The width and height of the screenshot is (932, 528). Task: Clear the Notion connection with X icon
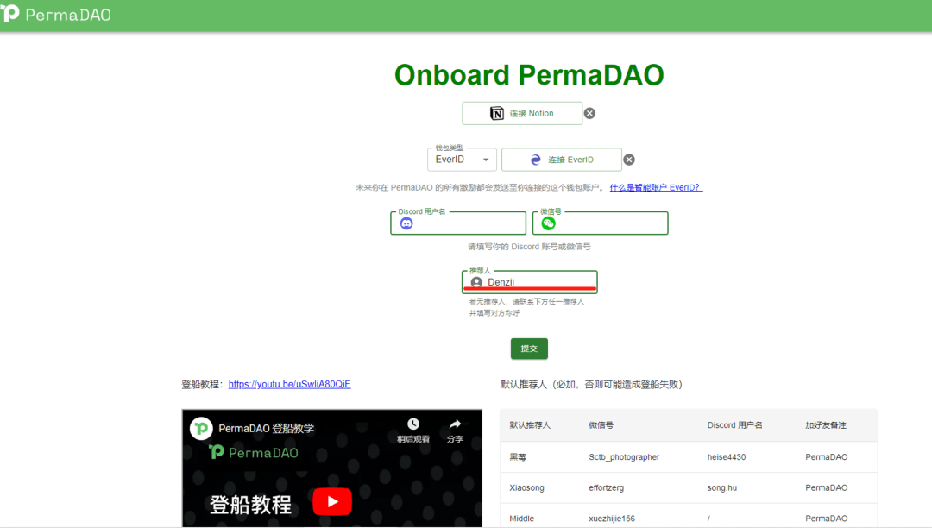coord(589,113)
